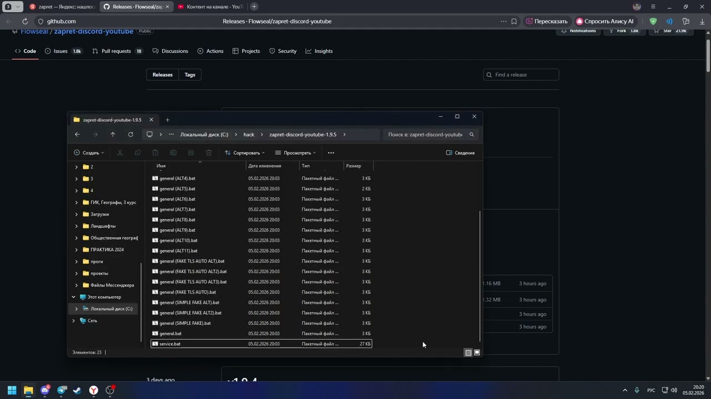
Task: Click the Rename icon in Explorer toolbar
Action: (x=173, y=153)
